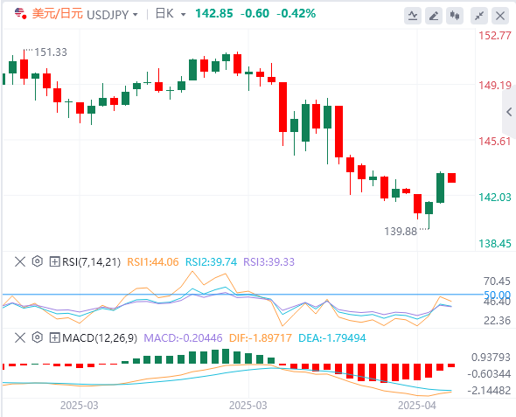Click the 139.88 low price marker
This screenshot has height=417, width=516.
(401, 232)
